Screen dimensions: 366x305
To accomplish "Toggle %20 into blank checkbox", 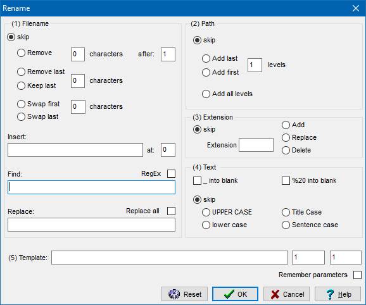I will [x=286, y=180].
